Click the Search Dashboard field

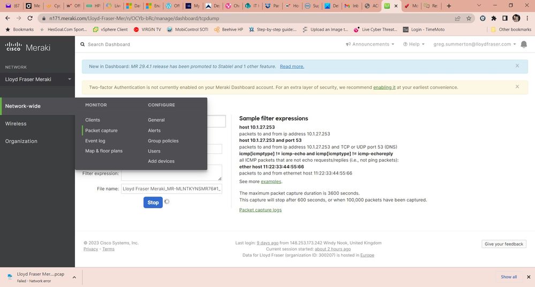(109, 44)
